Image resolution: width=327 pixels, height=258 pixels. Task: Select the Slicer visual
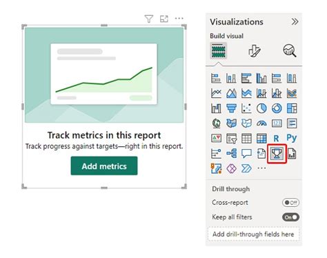[x=231, y=139]
